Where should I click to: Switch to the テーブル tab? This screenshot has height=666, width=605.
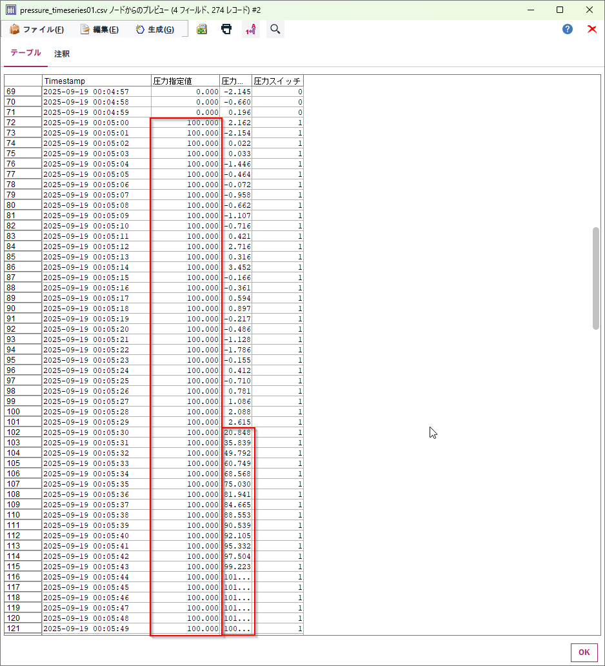25,53
